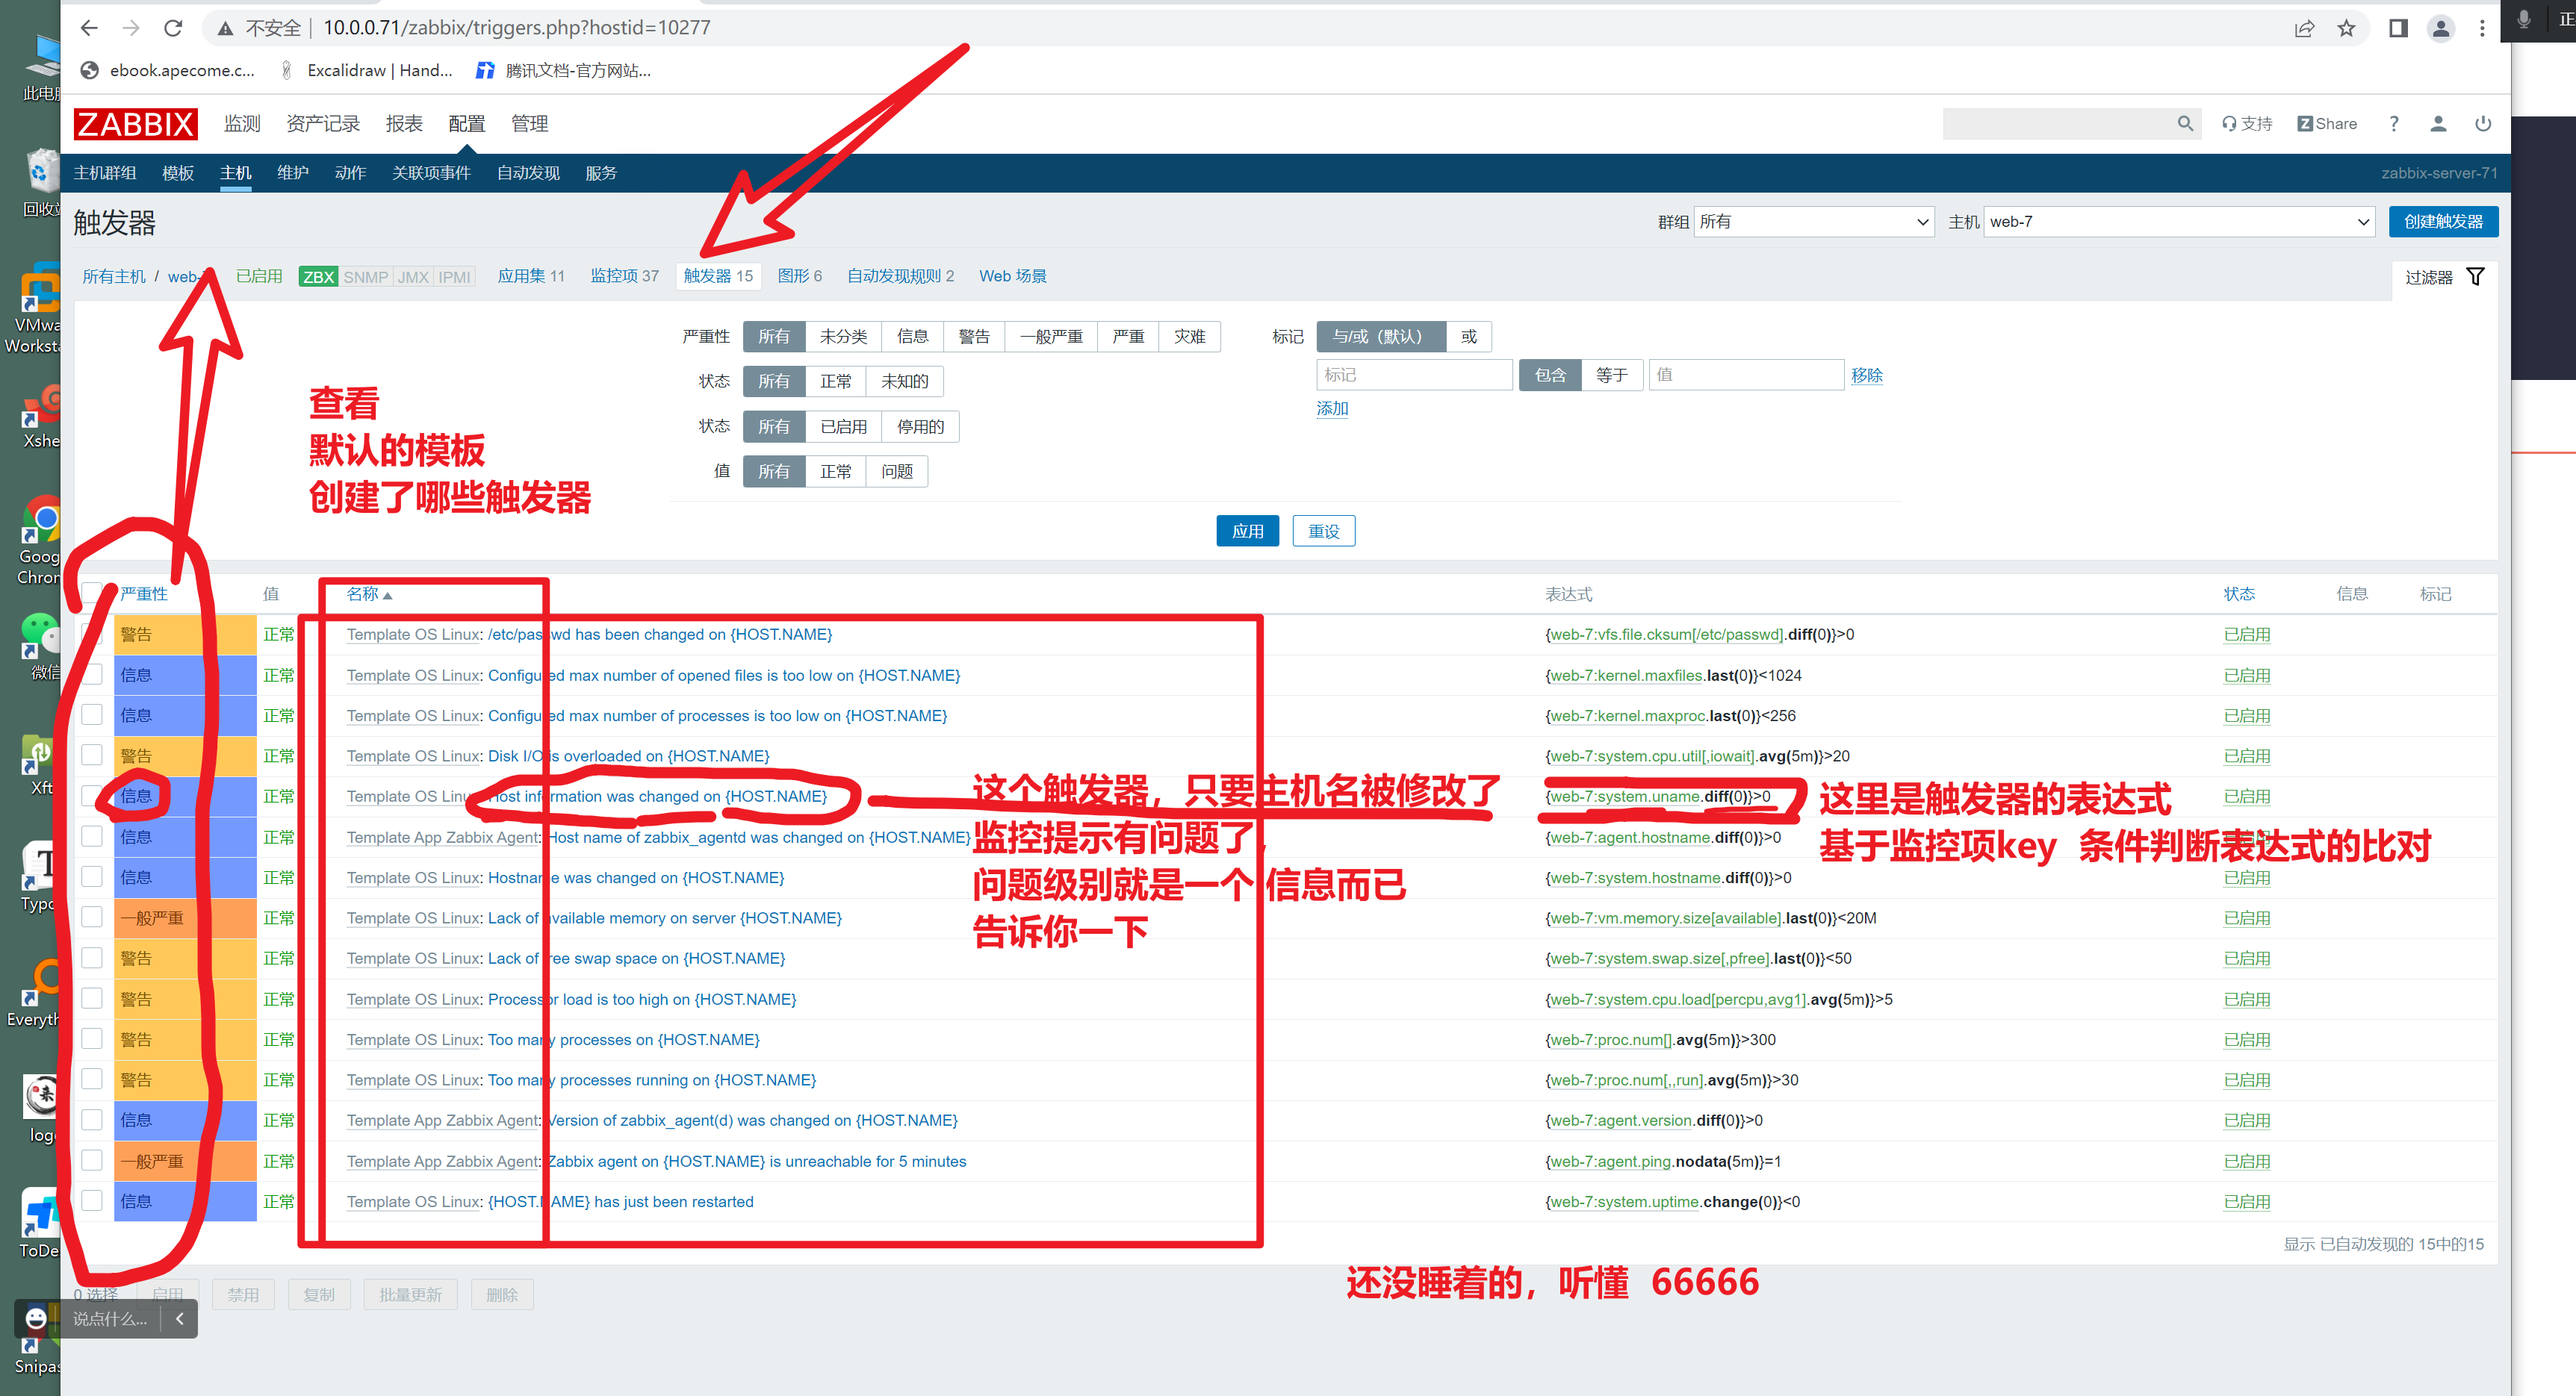Open the Zabbix Share link

click(x=2327, y=123)
